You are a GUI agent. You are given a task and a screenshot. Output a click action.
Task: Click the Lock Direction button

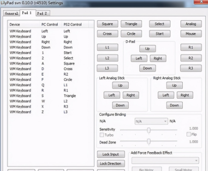111,164
